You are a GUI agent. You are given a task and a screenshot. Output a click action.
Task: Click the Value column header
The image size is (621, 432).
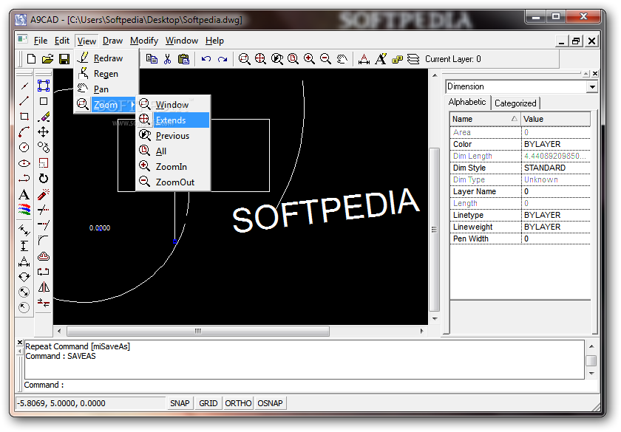coord(556,119)
